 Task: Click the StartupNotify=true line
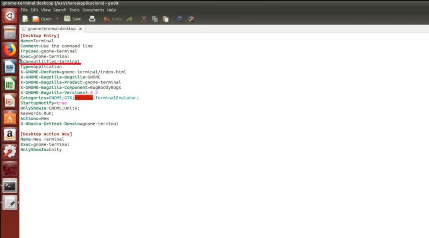tap(44, 103)
